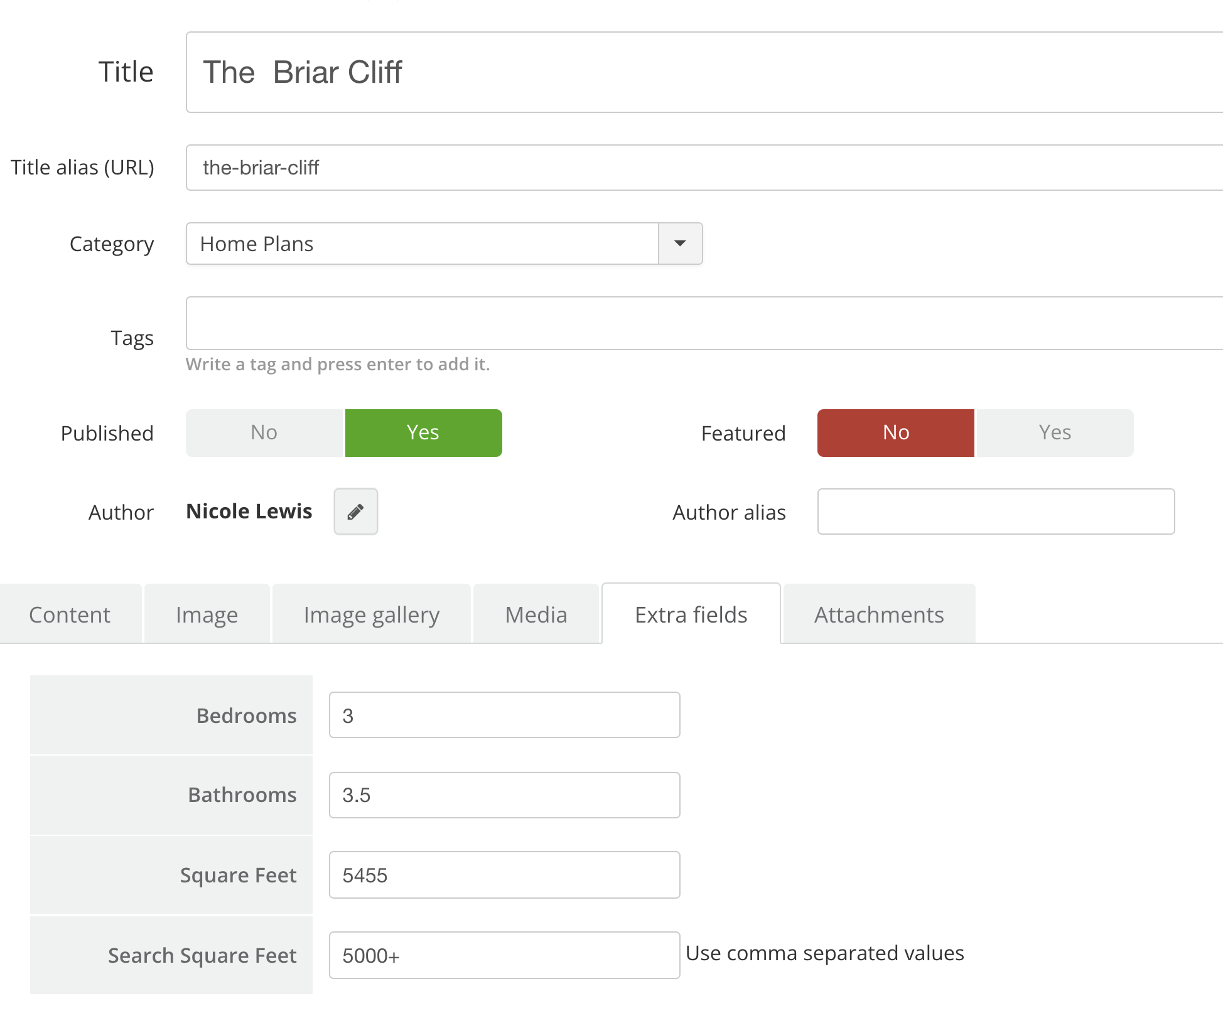Set Featured to Yes
1223x1028 pixels.
tap(1055, 433)
